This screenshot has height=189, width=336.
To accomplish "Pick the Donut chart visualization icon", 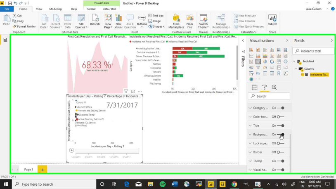I will pyautogui.click(x=272, y=61).
